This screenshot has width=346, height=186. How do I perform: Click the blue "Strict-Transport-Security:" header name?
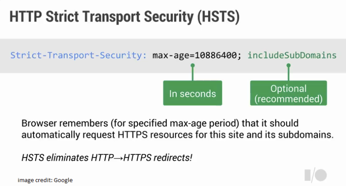tap(79, 56)
